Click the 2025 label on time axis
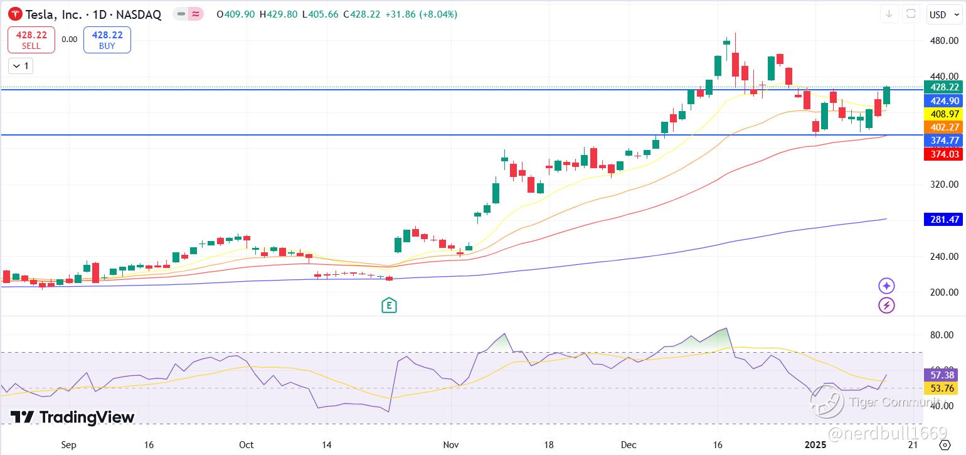 pyautogui.click(x=816, y=445)
